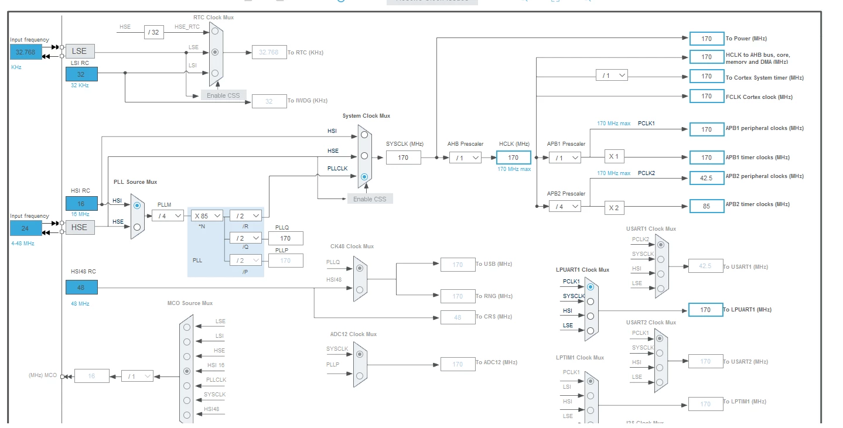Select LSI in MCO Source Mux

click(187, 342)
